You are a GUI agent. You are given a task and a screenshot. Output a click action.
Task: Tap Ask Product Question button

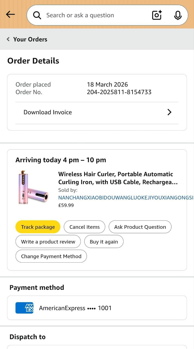pos(140,227)
